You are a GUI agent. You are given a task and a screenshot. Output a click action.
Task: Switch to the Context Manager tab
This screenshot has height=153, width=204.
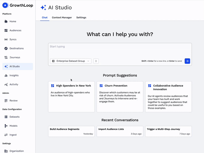pyautogui.click(x=62, y=18)
